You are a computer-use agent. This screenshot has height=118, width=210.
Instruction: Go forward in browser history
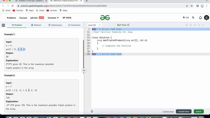coord(8,6)
